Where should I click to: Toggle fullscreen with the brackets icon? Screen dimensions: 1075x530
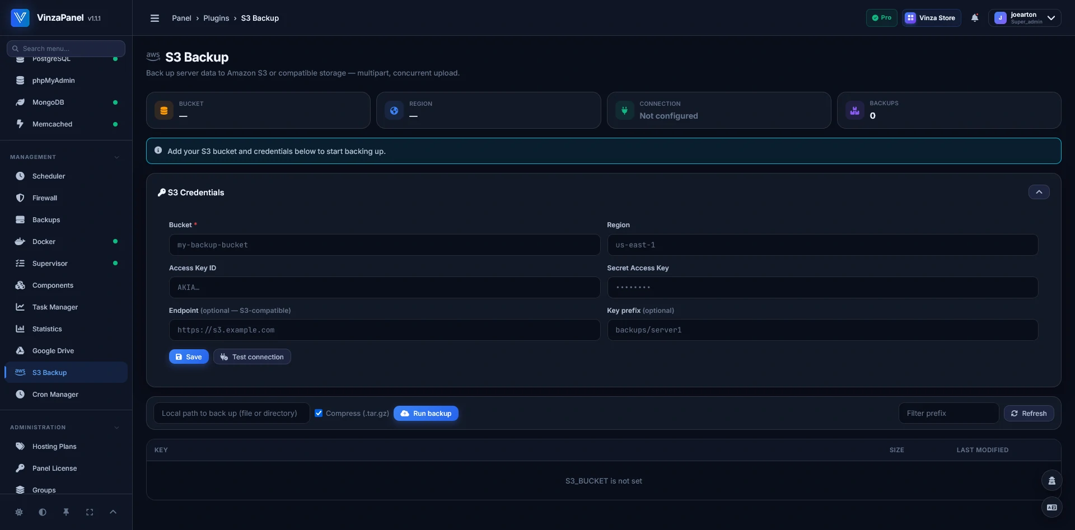tap(90, 512)
